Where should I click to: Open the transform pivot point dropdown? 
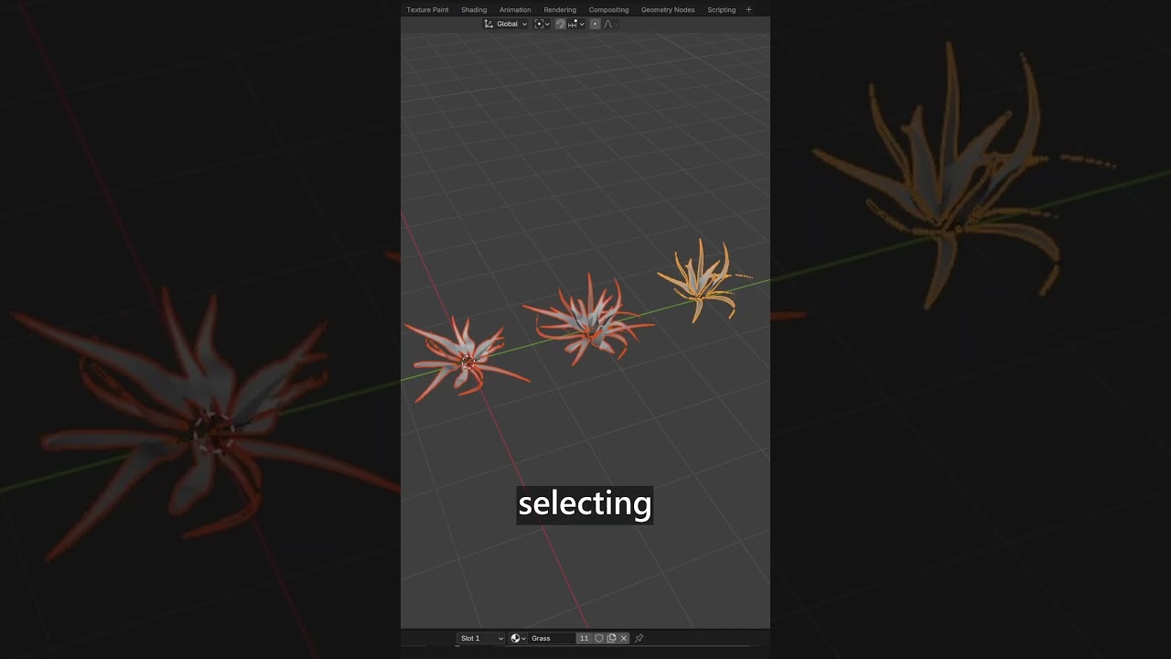(x=542, y=24)
